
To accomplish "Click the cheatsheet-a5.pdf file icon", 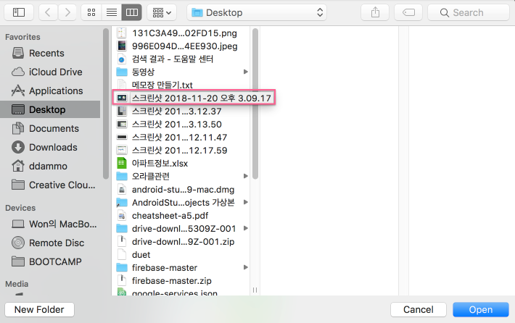I will click(122, 216).
